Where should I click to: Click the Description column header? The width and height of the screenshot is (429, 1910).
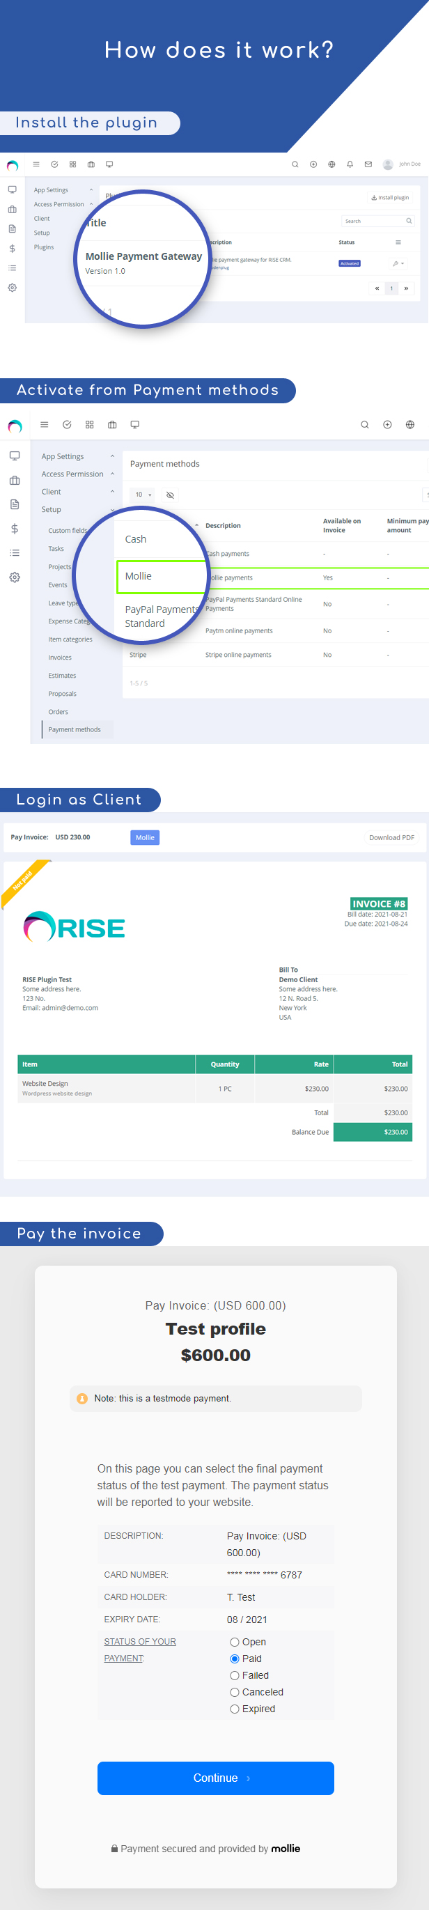223,526
